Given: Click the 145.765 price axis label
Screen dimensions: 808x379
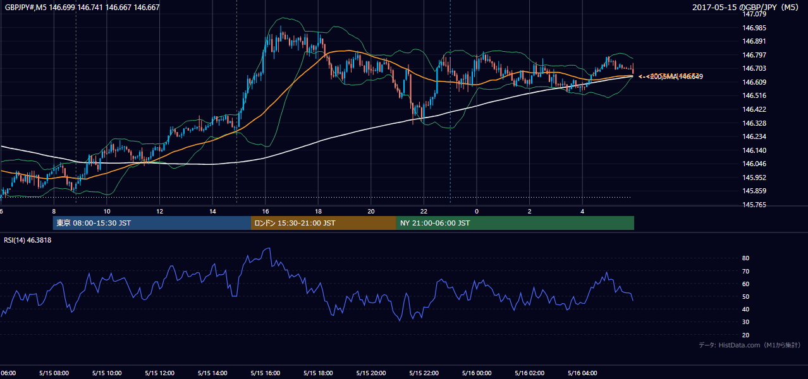Looking at the screenshot, I should pos(754,205).
